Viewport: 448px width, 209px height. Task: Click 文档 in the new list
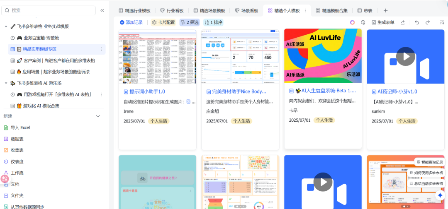[15, 185]
